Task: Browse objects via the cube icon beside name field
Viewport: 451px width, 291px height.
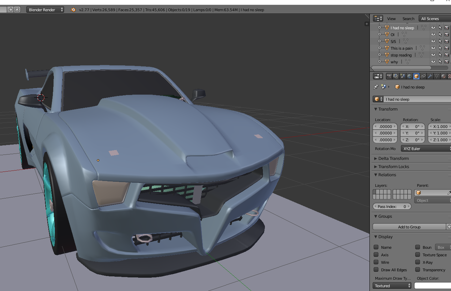Action: (378, 99)
